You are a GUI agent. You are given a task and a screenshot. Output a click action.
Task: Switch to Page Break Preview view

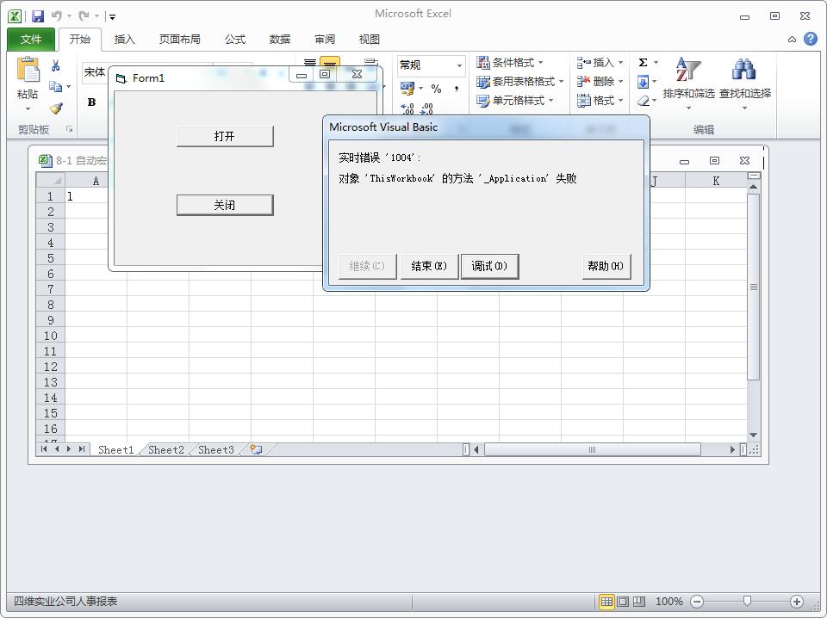pyautogui.click(x=639, y=602)
